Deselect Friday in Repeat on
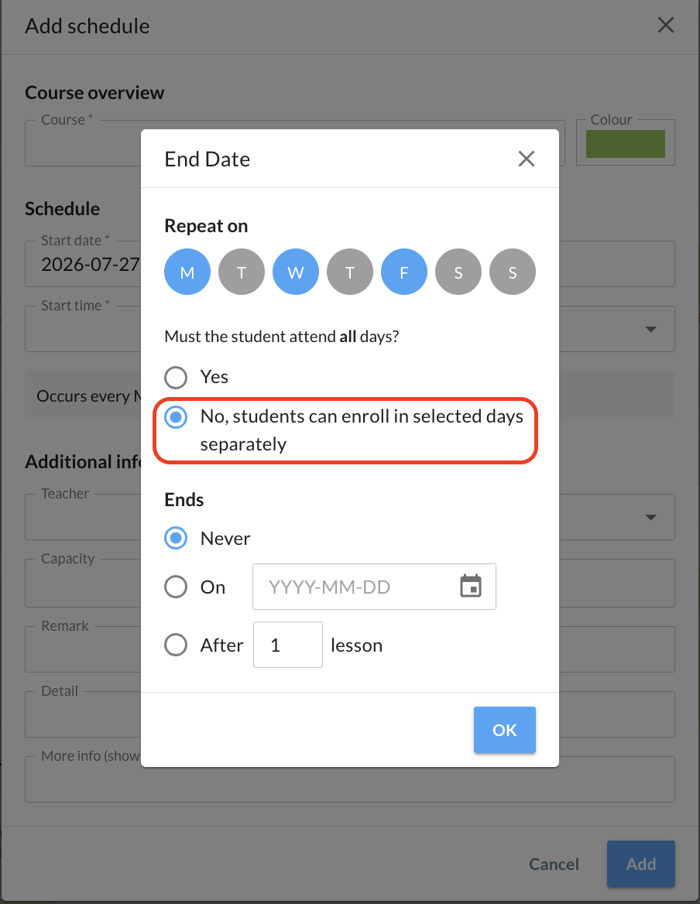The width and height of the screenshot is (700, 904). pyautogui.click(x=403, y=272)
